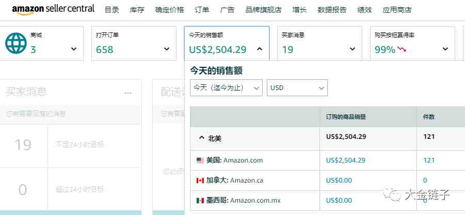Click Amazon.com sales US$2,504.29 link
Image resolution: width=465 pixels, height=215 pixels.
346,160
